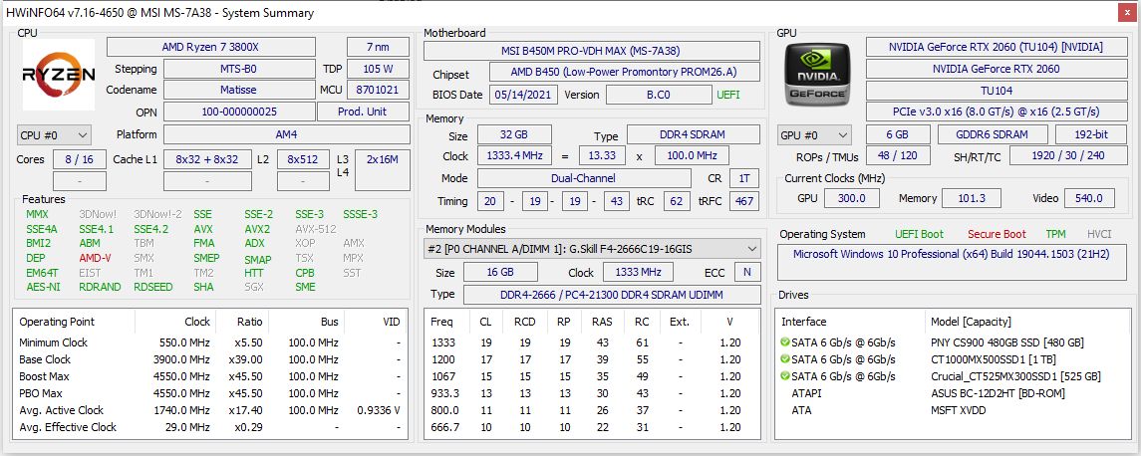The height and width of the screenshot is (456, 1141).
Task: Click the NVIDIA GeForce logo
Action: pos(818,75)
